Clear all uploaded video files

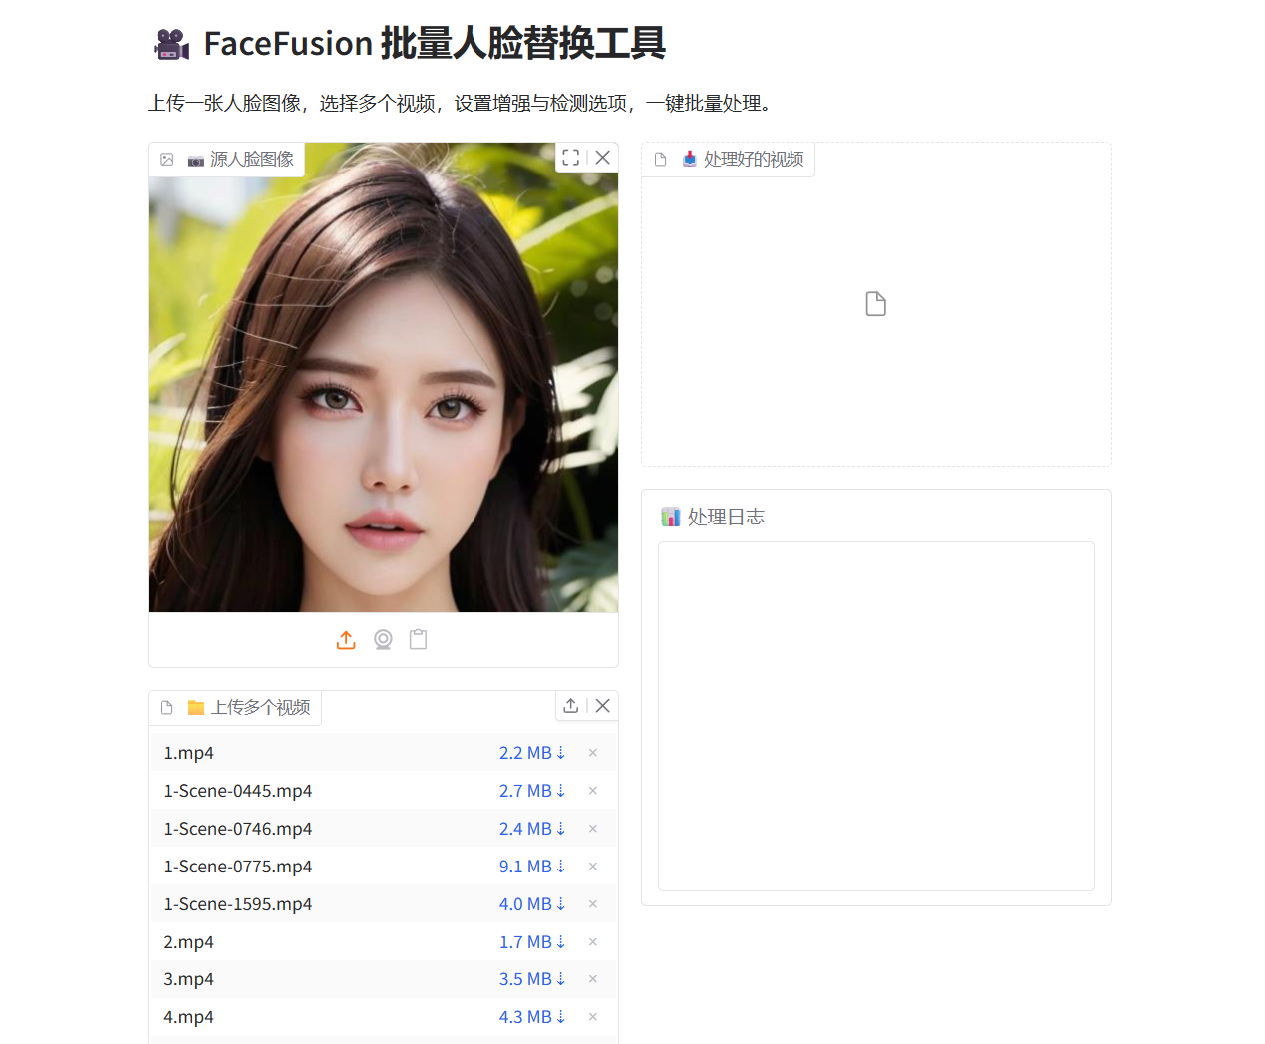click(603, 706)
